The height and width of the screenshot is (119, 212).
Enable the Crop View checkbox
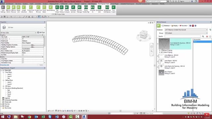tap(23, 59)
